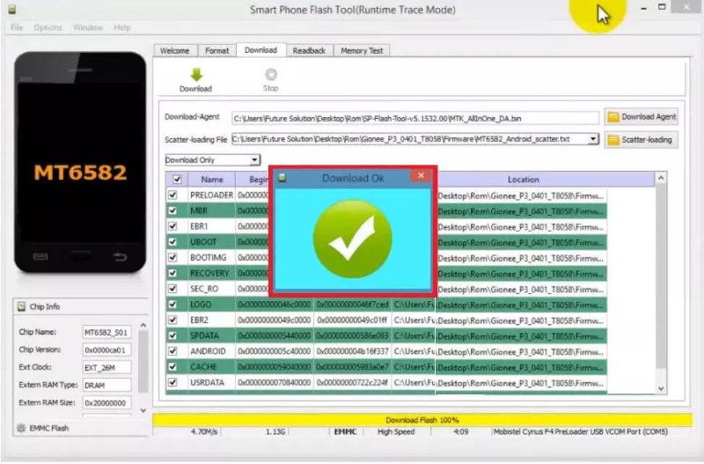This screenshot has height=464, width=704.
Task: Click the Extern RAM Type field DRAM
Action: click(106, 385)
